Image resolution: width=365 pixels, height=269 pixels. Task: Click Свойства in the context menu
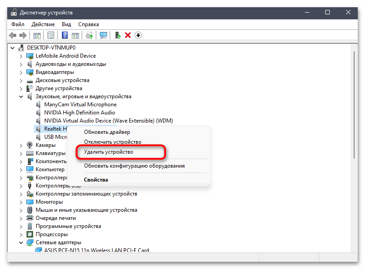[96, 180]
